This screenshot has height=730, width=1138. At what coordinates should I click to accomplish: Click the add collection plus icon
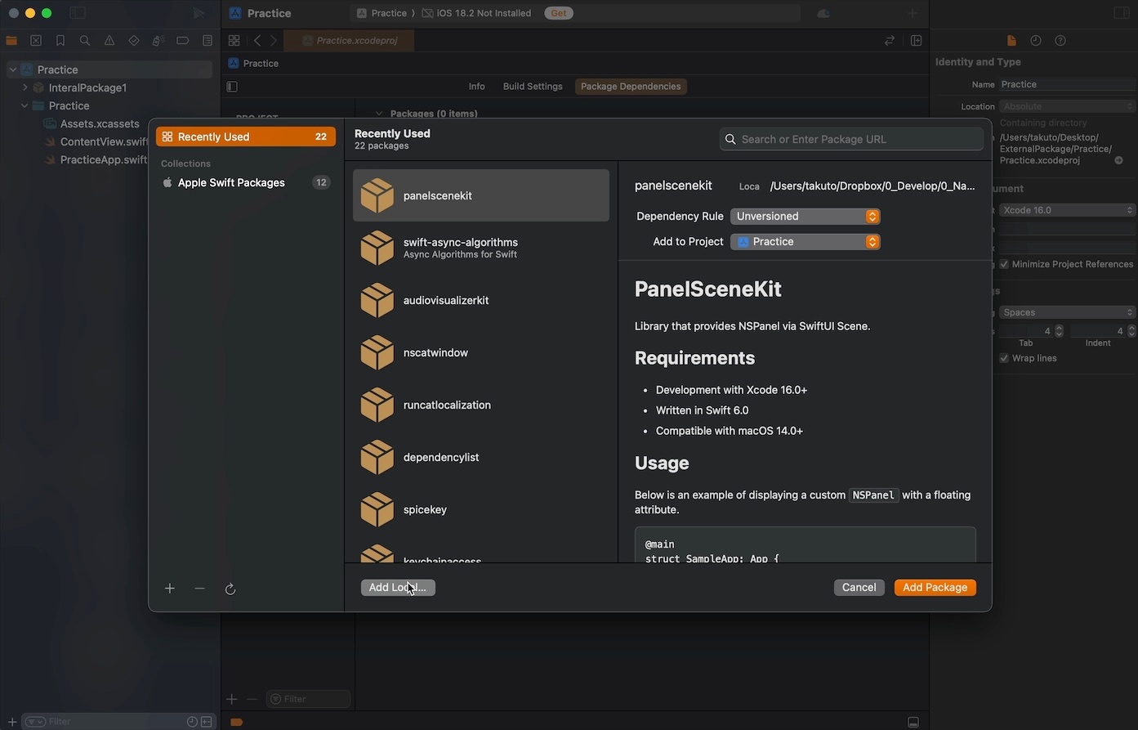pos(170,589)
